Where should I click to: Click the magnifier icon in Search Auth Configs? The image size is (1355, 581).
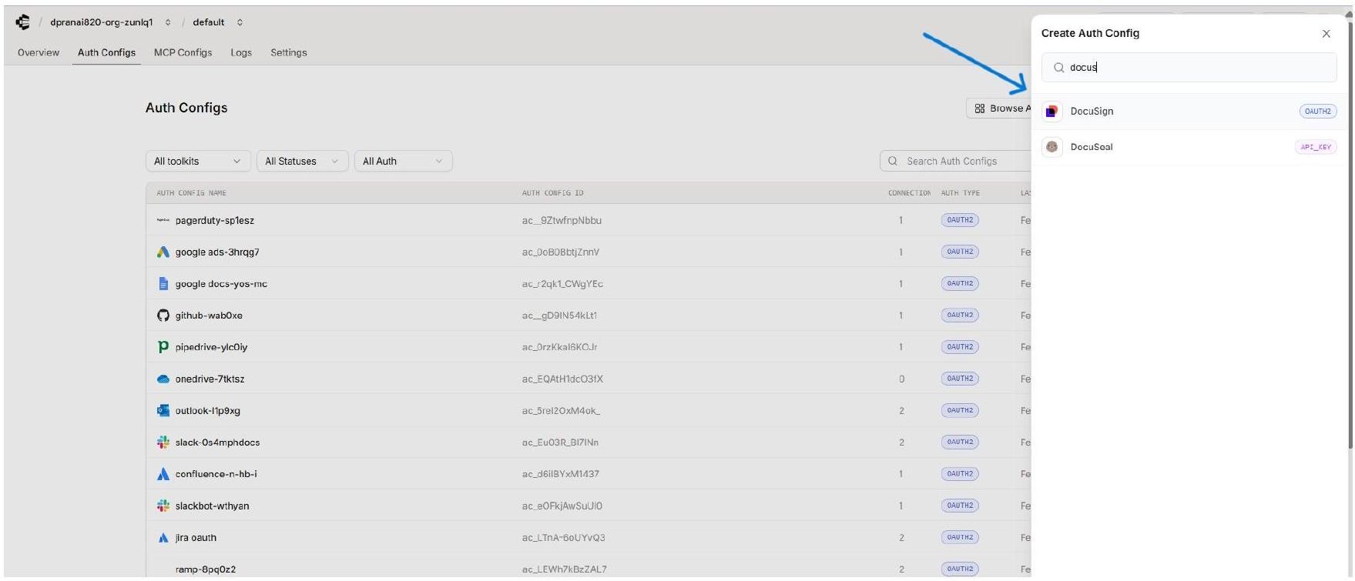pyautogui.click(x=893, y=161)
